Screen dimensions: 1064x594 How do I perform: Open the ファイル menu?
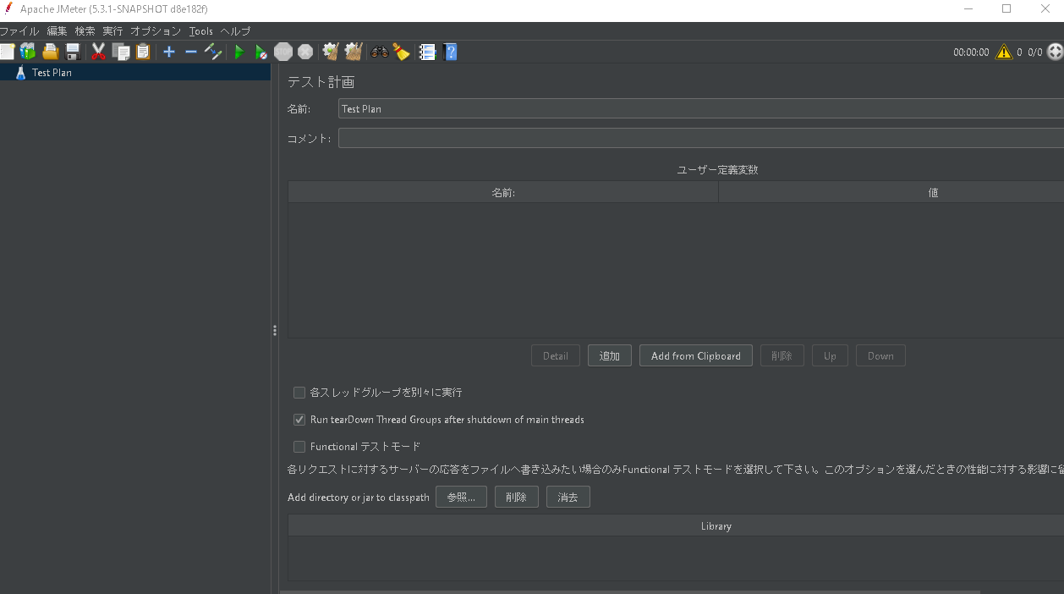coord(19,31)
